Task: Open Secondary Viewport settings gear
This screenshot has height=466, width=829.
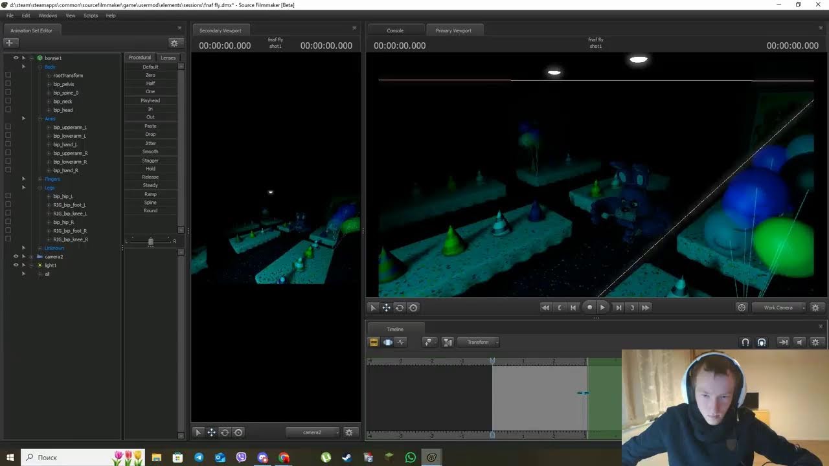Action: click(349, 432)
